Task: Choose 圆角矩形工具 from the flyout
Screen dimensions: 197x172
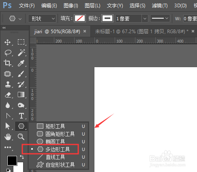Action: pyautogui.click(x=59, y=134)
